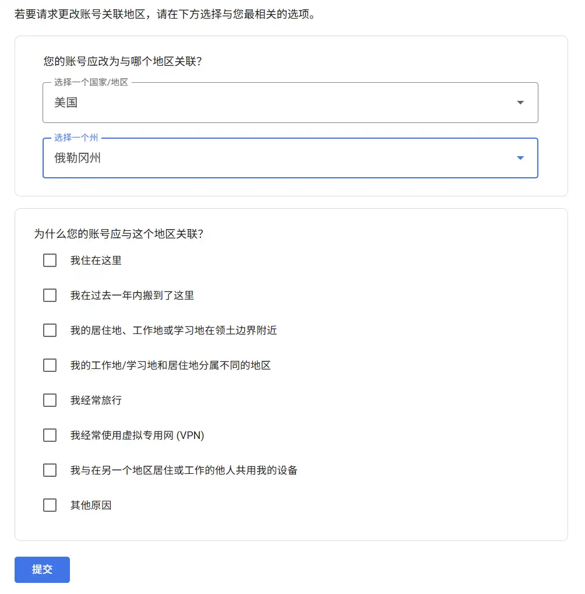Open the 选择一个州 field showing 俄勒冈州
585x594 pixels.
tap(280, 158)
